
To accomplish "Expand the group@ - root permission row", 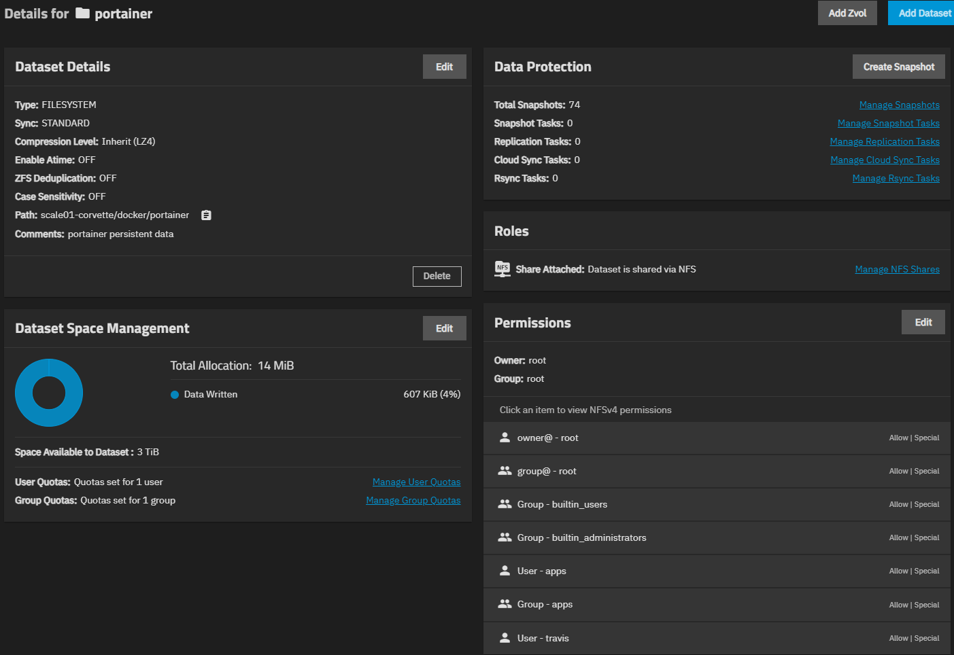I will (717, 472).
